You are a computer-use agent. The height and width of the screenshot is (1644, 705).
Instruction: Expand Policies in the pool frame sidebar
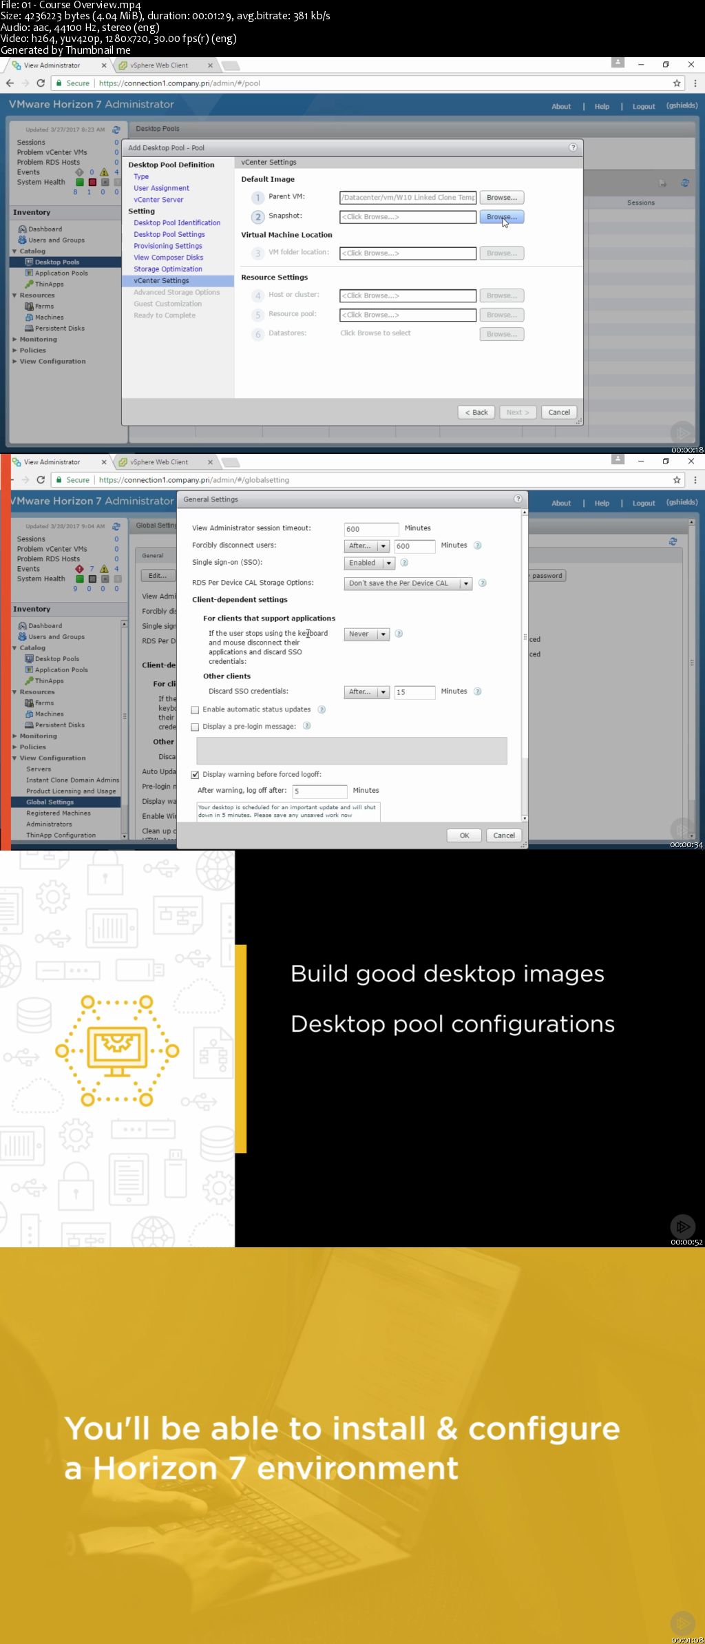[14, 350]
